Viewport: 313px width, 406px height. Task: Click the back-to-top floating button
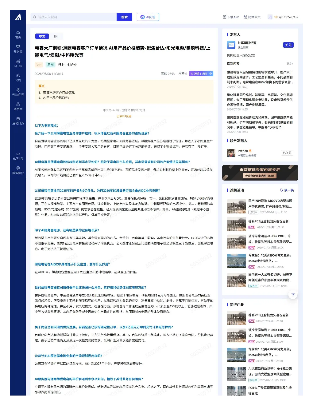click(x=293, y=295)
